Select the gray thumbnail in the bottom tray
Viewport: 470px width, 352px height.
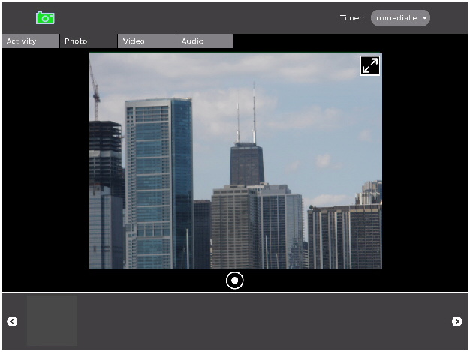pos(52,320)
